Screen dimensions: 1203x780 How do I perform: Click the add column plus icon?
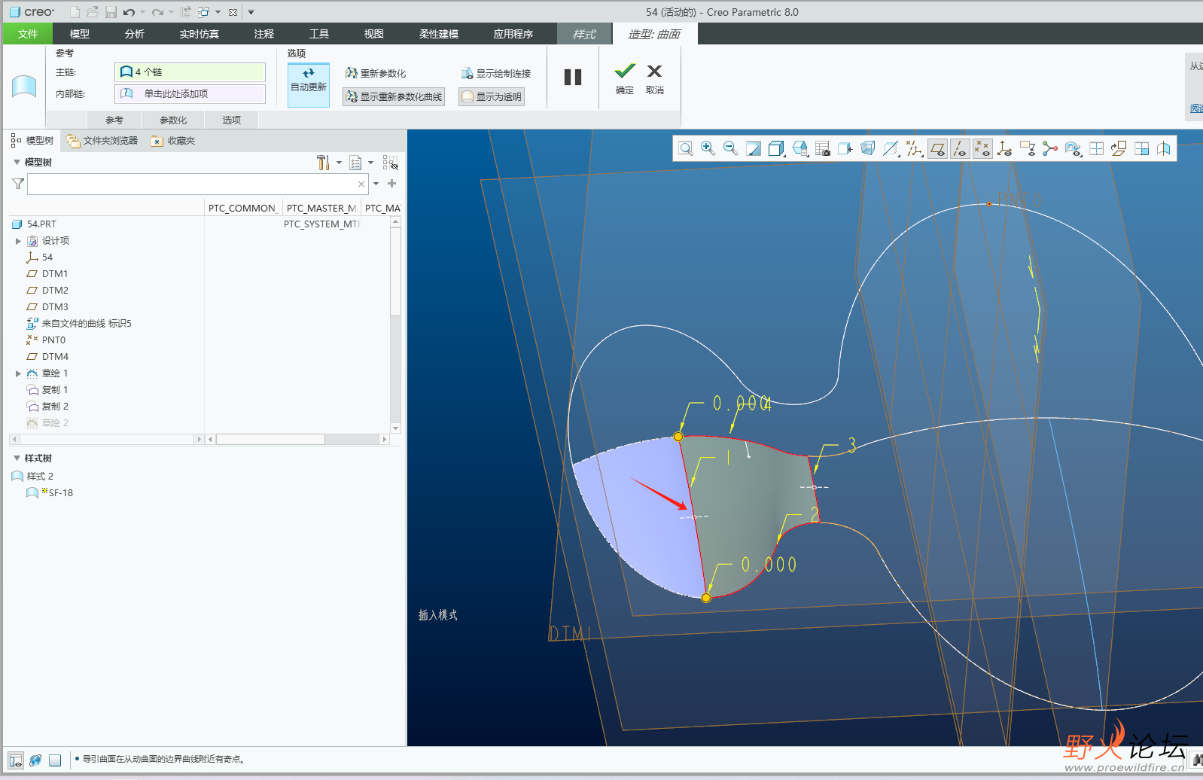point(391,184)
